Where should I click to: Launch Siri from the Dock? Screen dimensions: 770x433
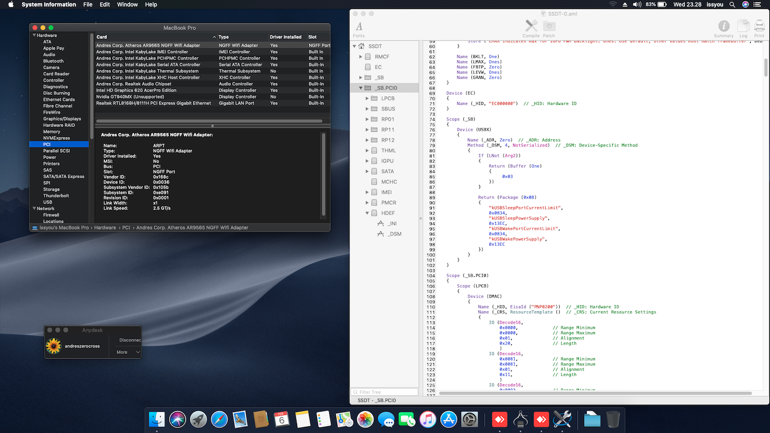178,419
